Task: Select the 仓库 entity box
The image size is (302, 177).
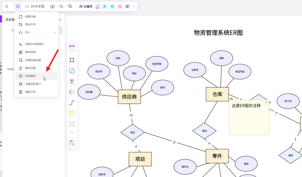Action: (217, 94)
